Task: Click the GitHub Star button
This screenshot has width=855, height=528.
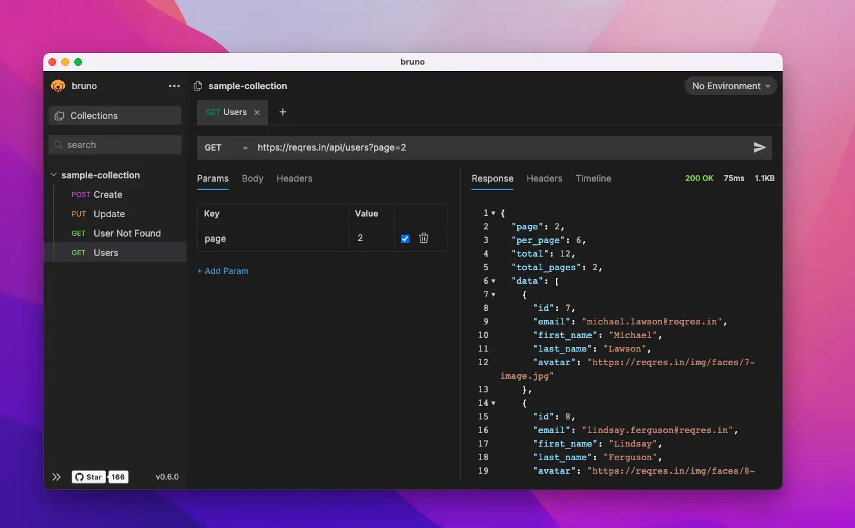Action: coord(88,477)
